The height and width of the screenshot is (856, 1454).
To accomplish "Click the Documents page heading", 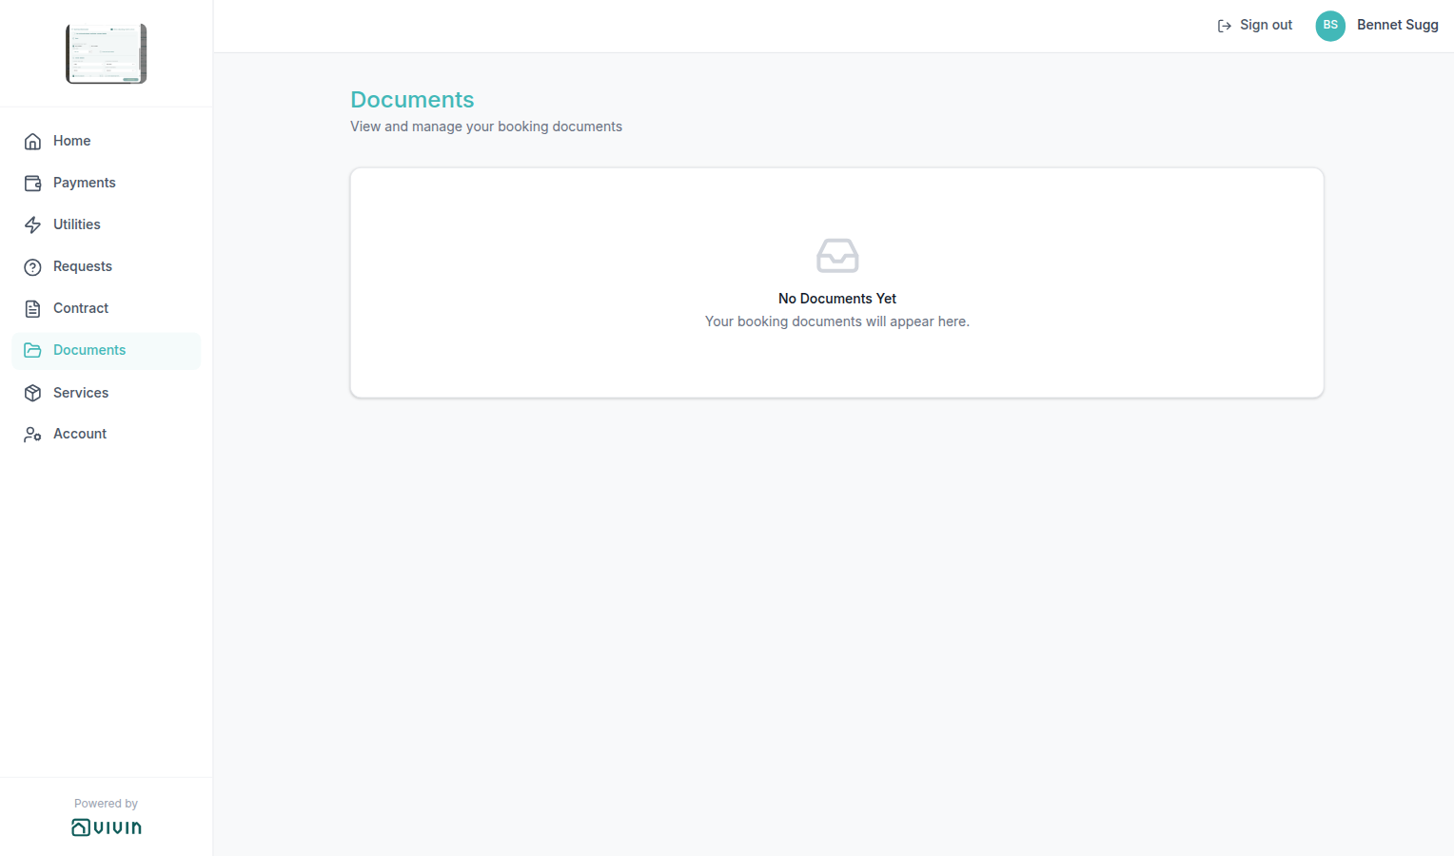I will [412, 100].
